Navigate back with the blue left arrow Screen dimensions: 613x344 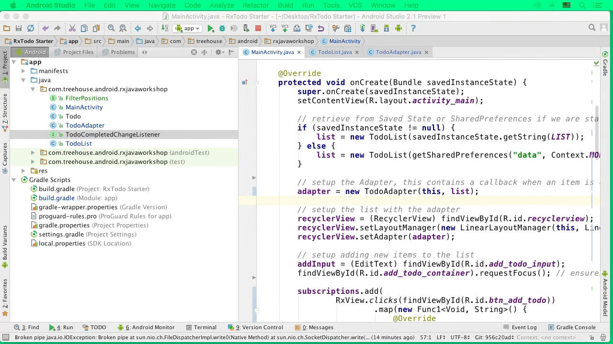pos(138,28)
